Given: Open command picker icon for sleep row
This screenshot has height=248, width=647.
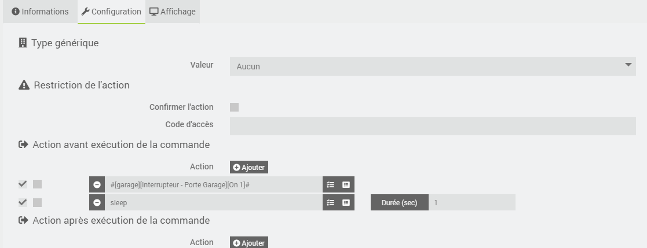Looking at the screenshot, I should click(x=346, y=203).
